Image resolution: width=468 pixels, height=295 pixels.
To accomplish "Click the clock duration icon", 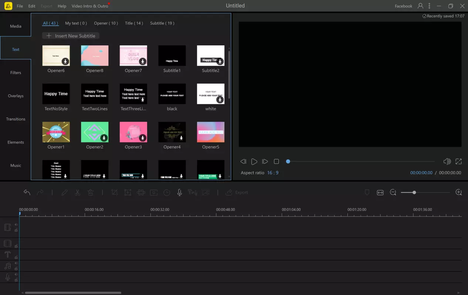I will pos(167,192).
